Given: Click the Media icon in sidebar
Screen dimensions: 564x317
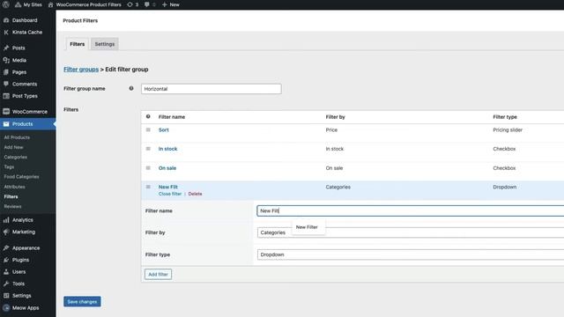Looking at the screenshot, I should (6, 60).
